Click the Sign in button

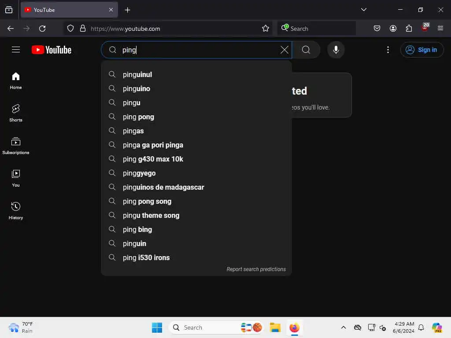coord(421,50)
